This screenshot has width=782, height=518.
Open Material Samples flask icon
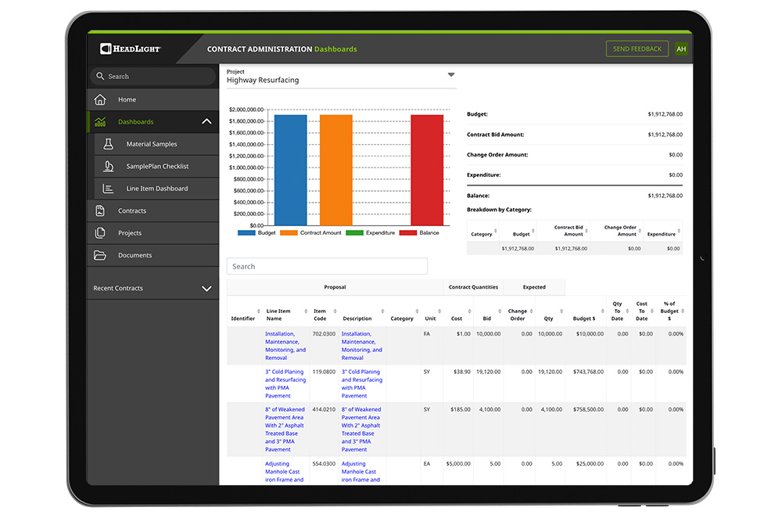tap(109, 144)
